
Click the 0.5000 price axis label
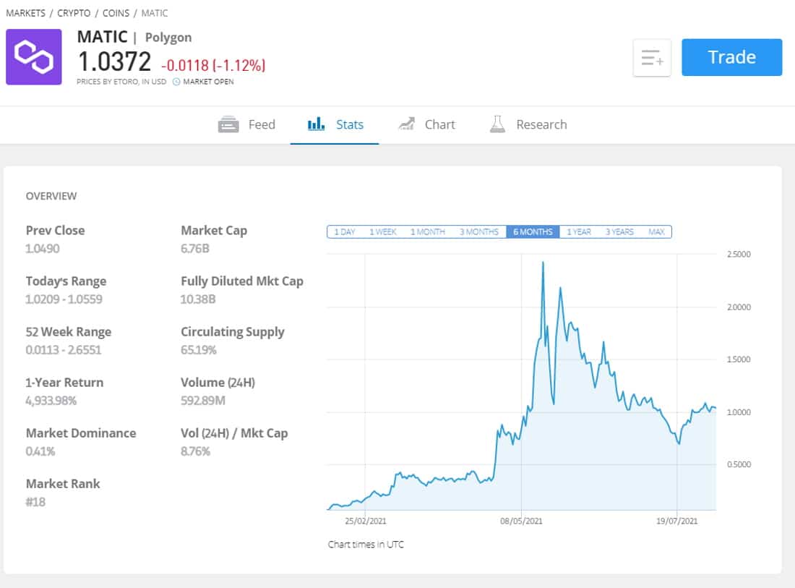(739, 464)
